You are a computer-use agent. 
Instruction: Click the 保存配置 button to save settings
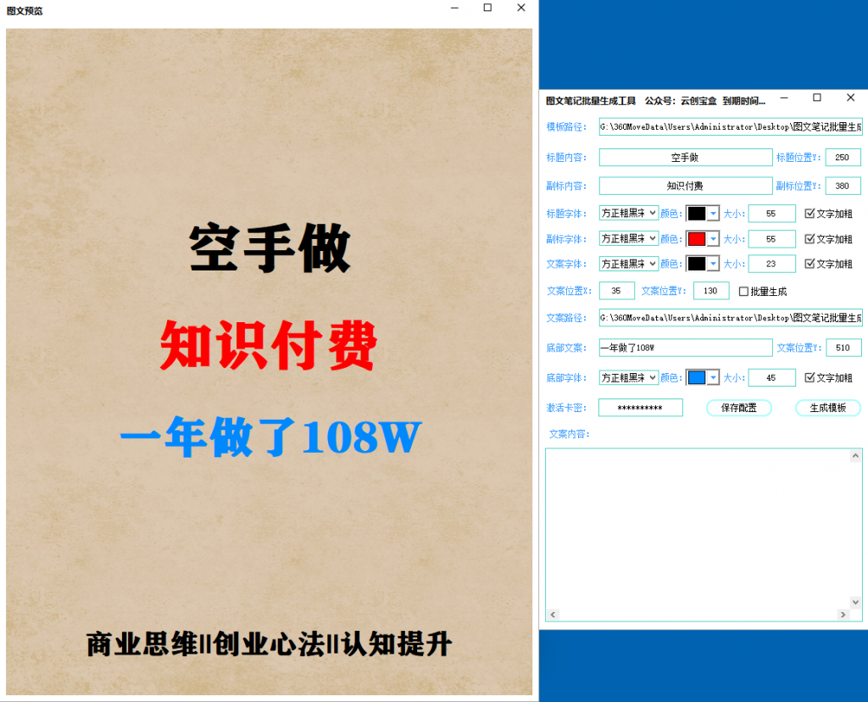tap(738, 408)
